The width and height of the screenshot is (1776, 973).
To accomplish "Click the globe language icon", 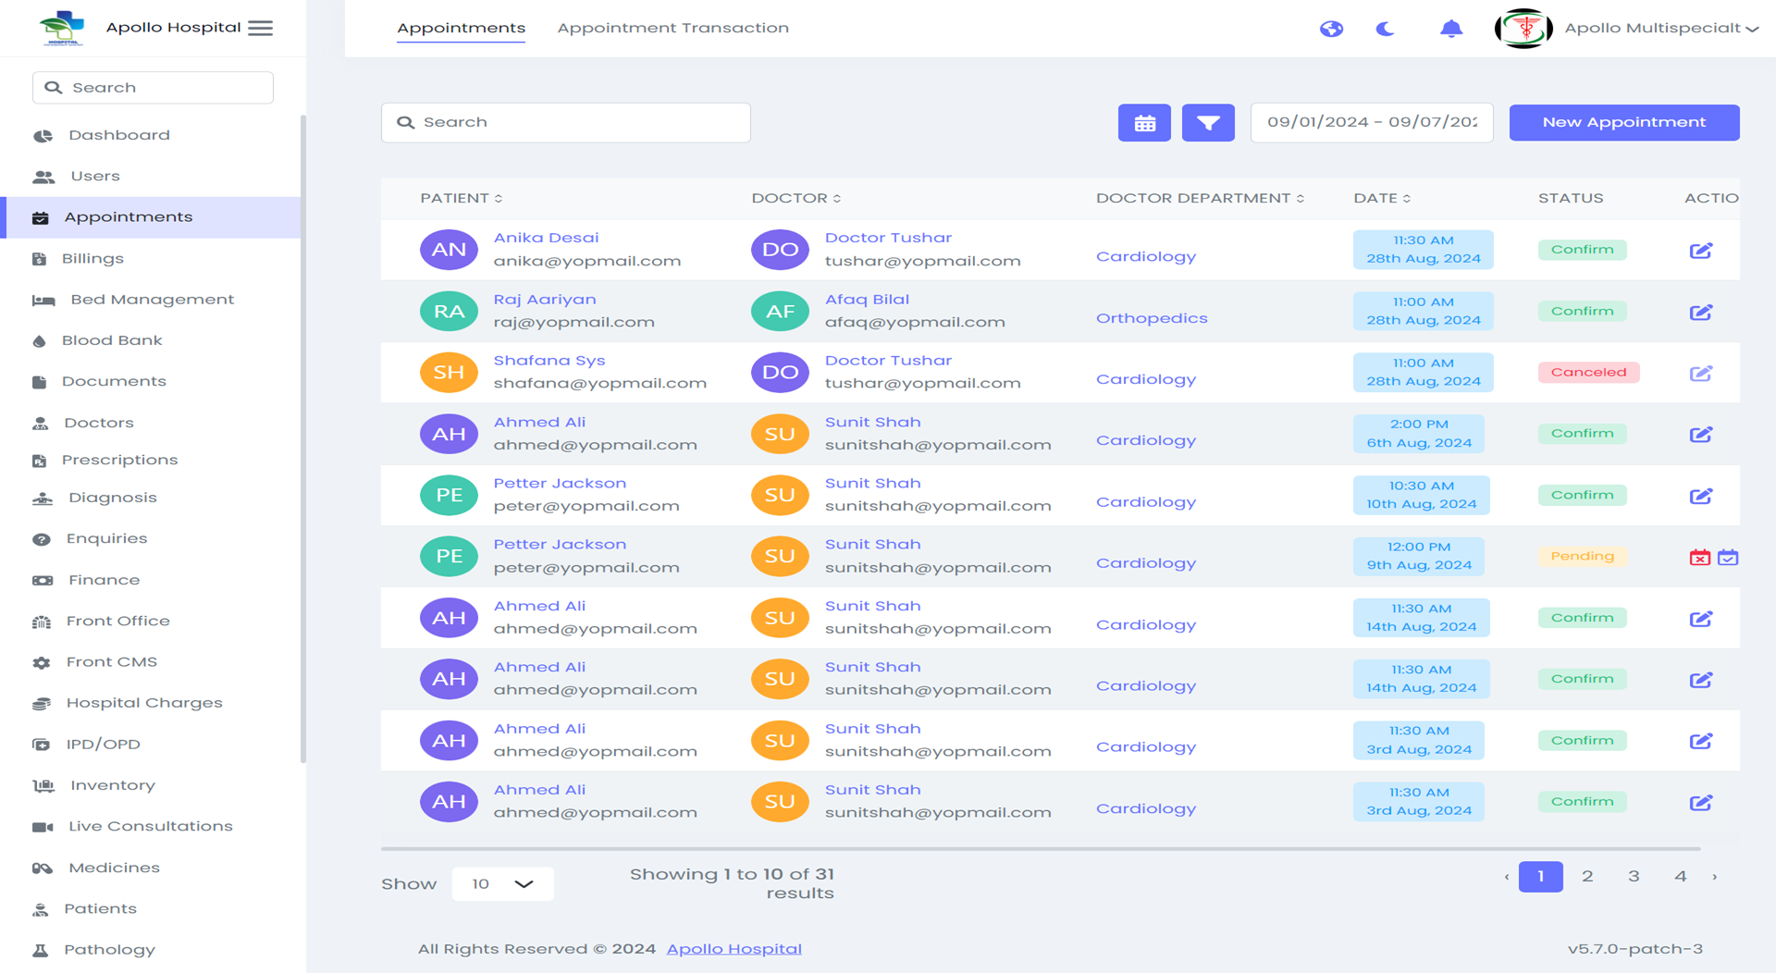I will (x=1331, y=28).
